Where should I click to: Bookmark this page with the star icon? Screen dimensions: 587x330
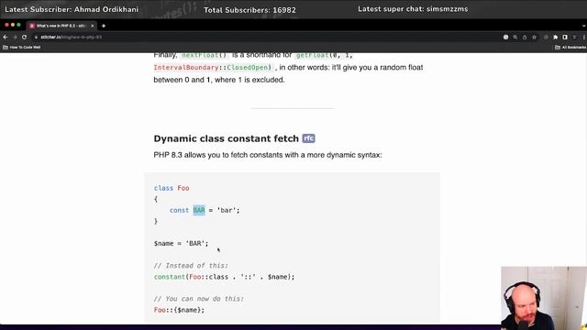pos(534,37)
